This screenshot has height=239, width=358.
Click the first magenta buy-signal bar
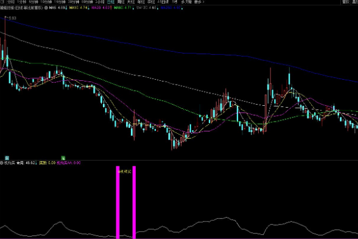tap(118, 203)
